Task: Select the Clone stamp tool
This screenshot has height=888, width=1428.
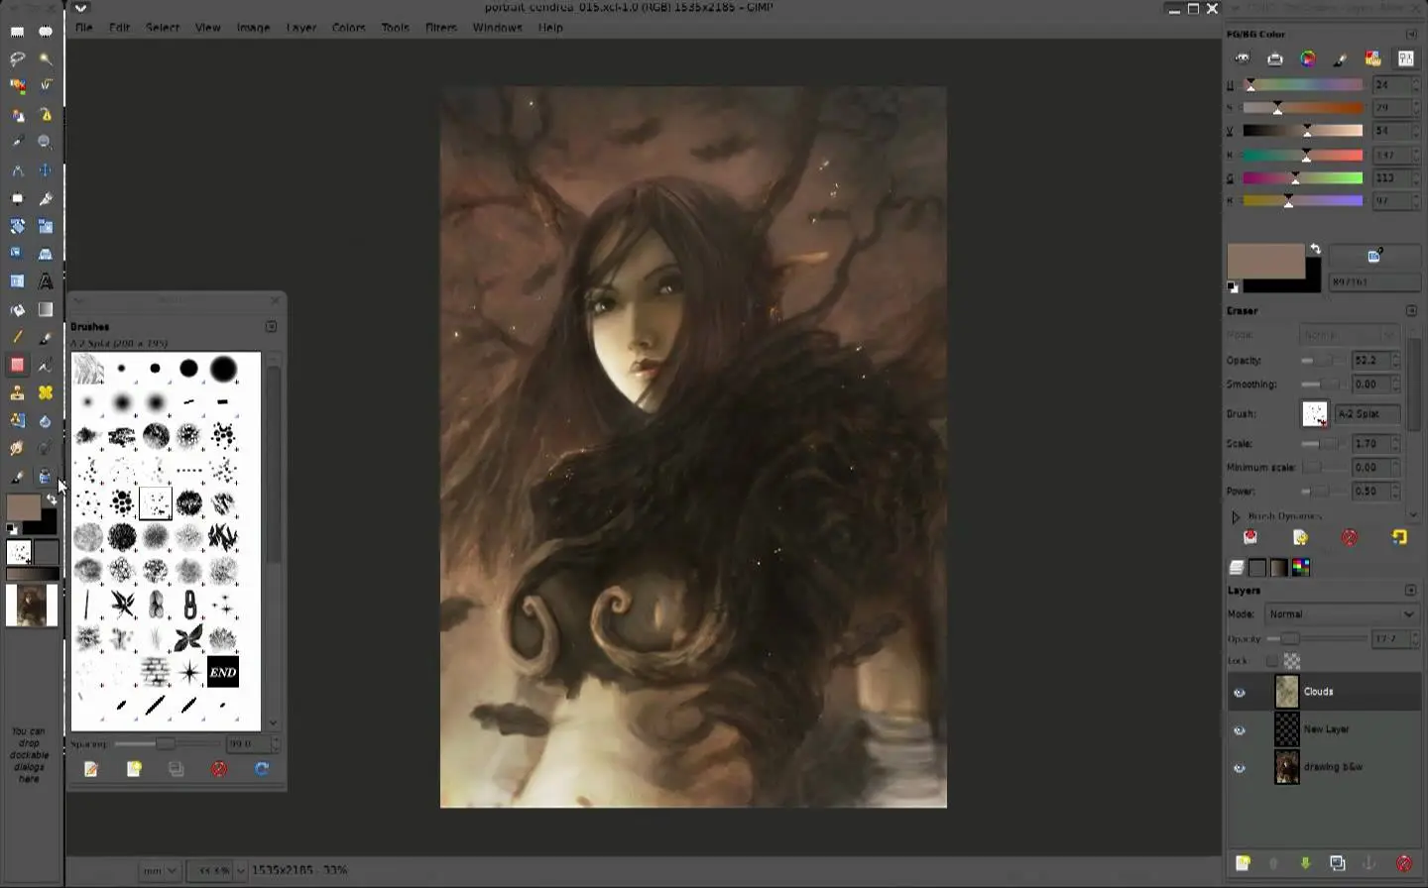Action: (17, 392)
